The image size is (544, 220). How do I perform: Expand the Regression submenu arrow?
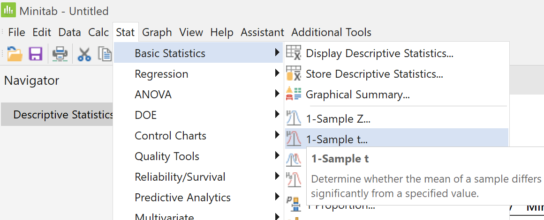pyautogui.click(x=277, y=73)
